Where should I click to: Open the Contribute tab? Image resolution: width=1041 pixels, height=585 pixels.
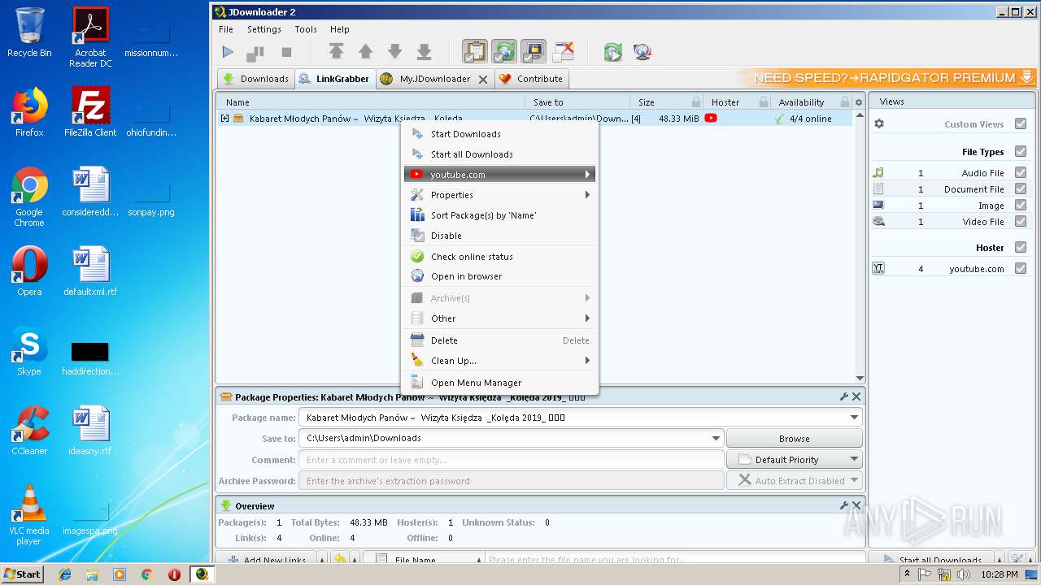(530, 79)
